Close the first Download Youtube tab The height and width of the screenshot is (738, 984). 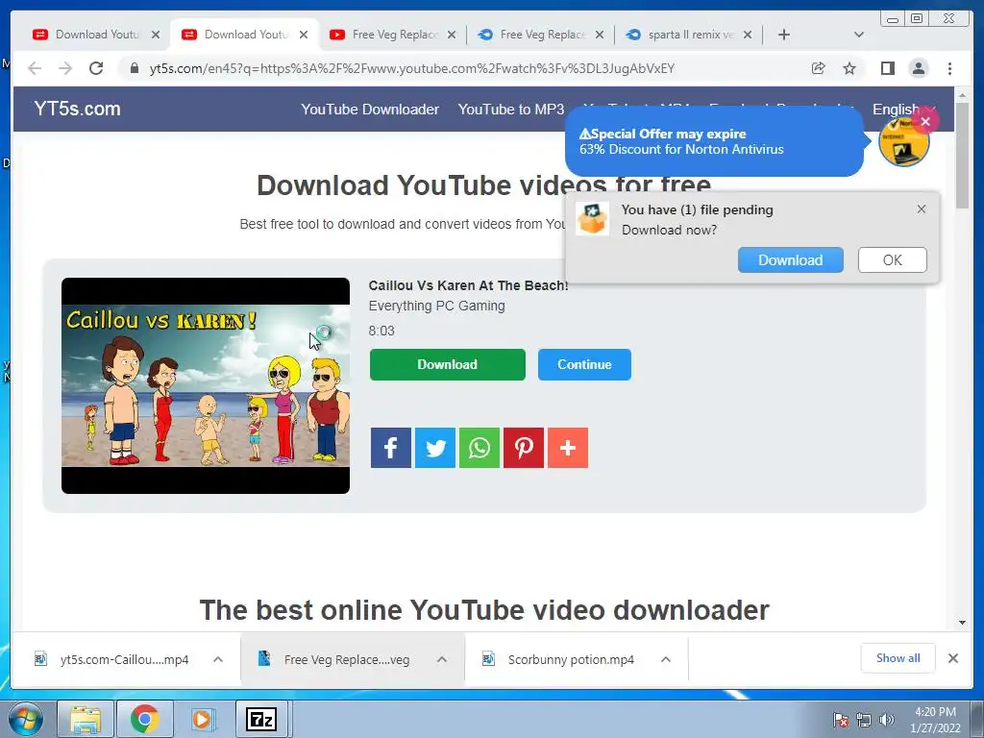[x=156, y=35]
